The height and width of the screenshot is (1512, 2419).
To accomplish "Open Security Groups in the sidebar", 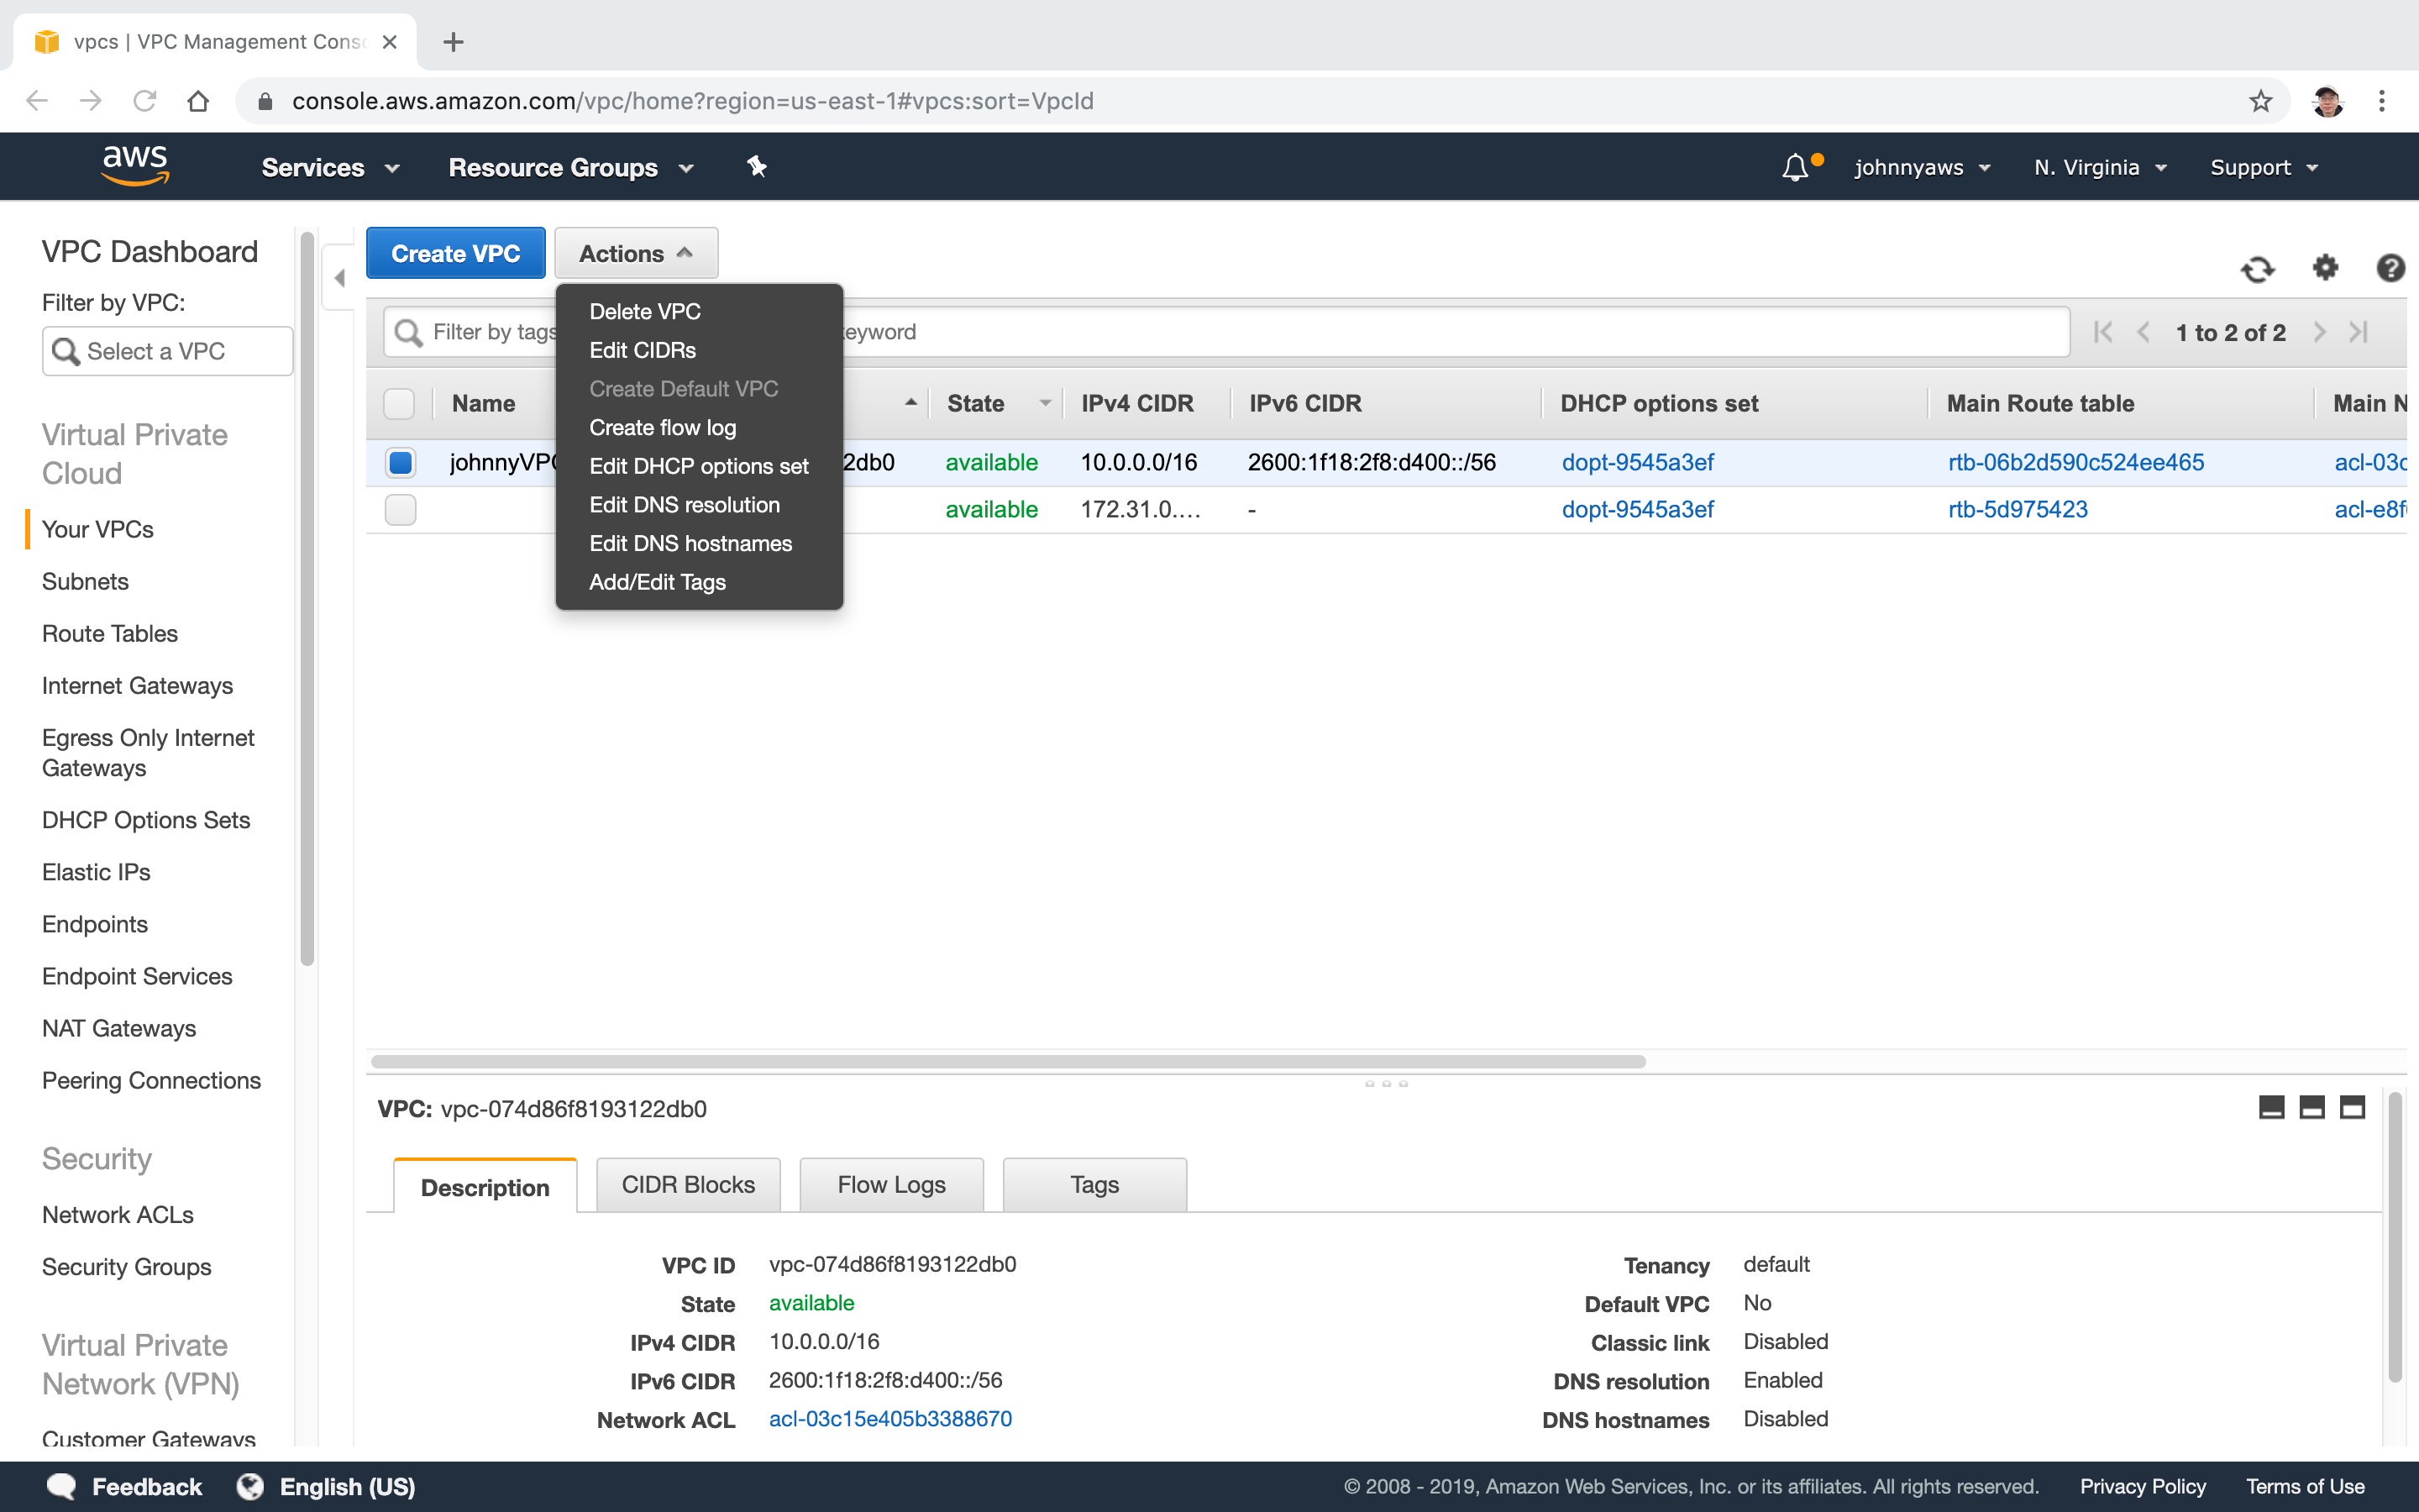I will pos(127,1267).
